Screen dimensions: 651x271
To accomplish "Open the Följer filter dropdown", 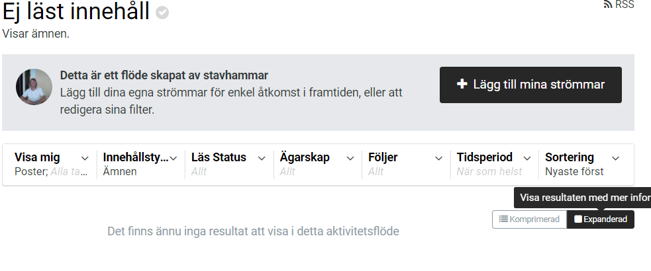I will pyautogui.click(x=405, y=164).
